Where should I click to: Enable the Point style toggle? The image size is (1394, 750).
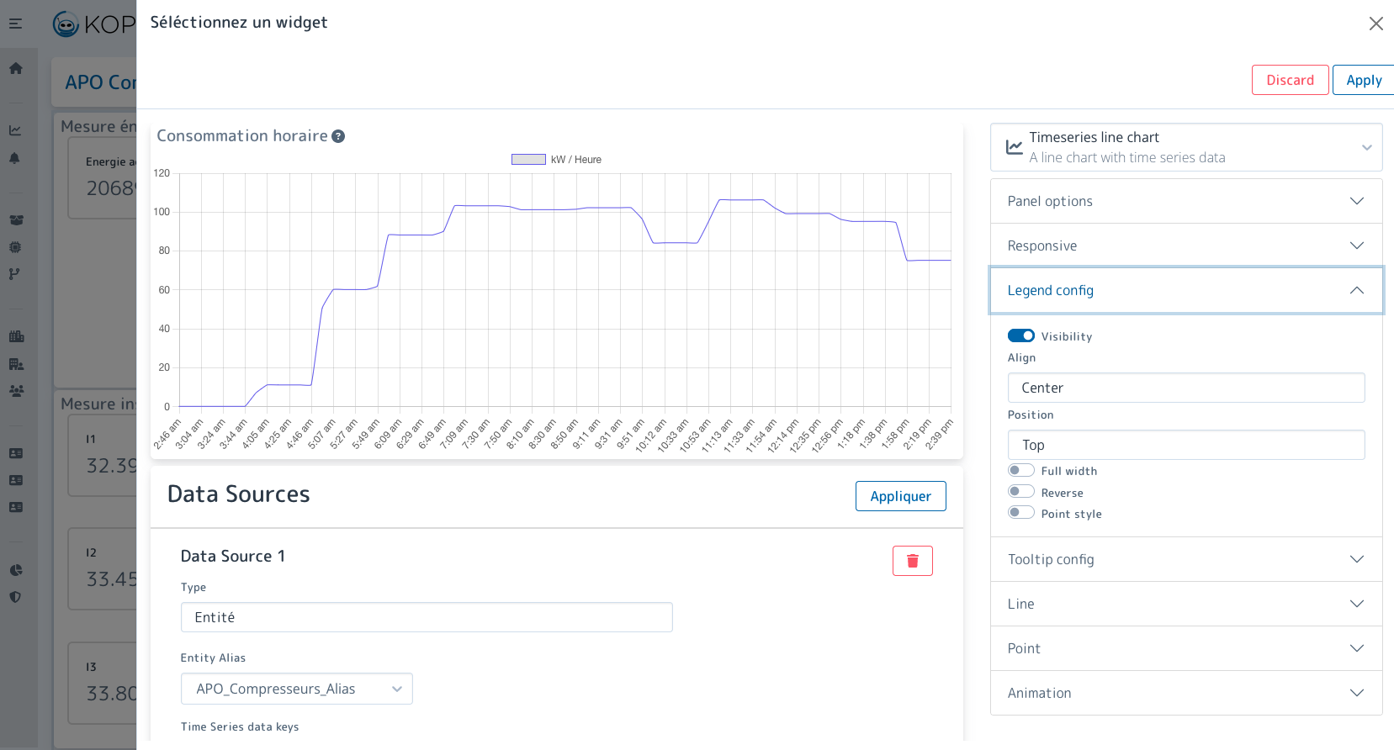[x=1020, y=513]
